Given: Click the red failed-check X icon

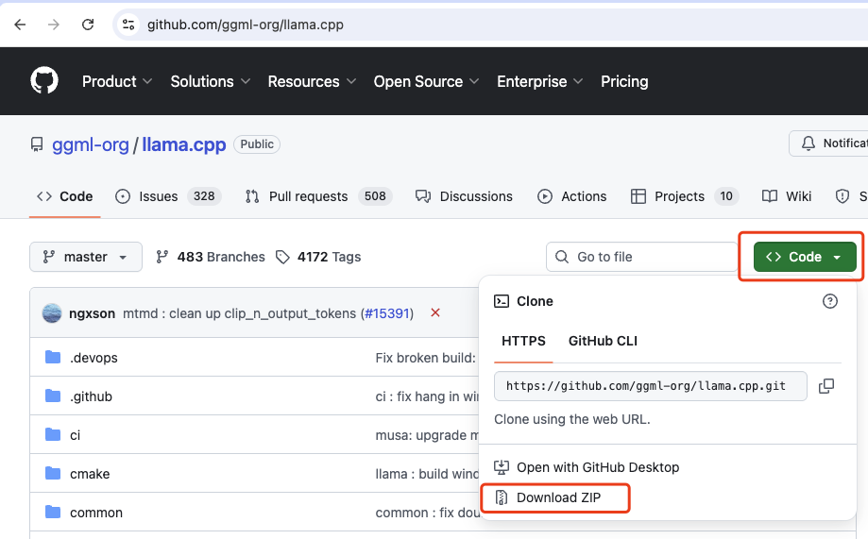Looking at the screenshot, I should tap(435, 312).
